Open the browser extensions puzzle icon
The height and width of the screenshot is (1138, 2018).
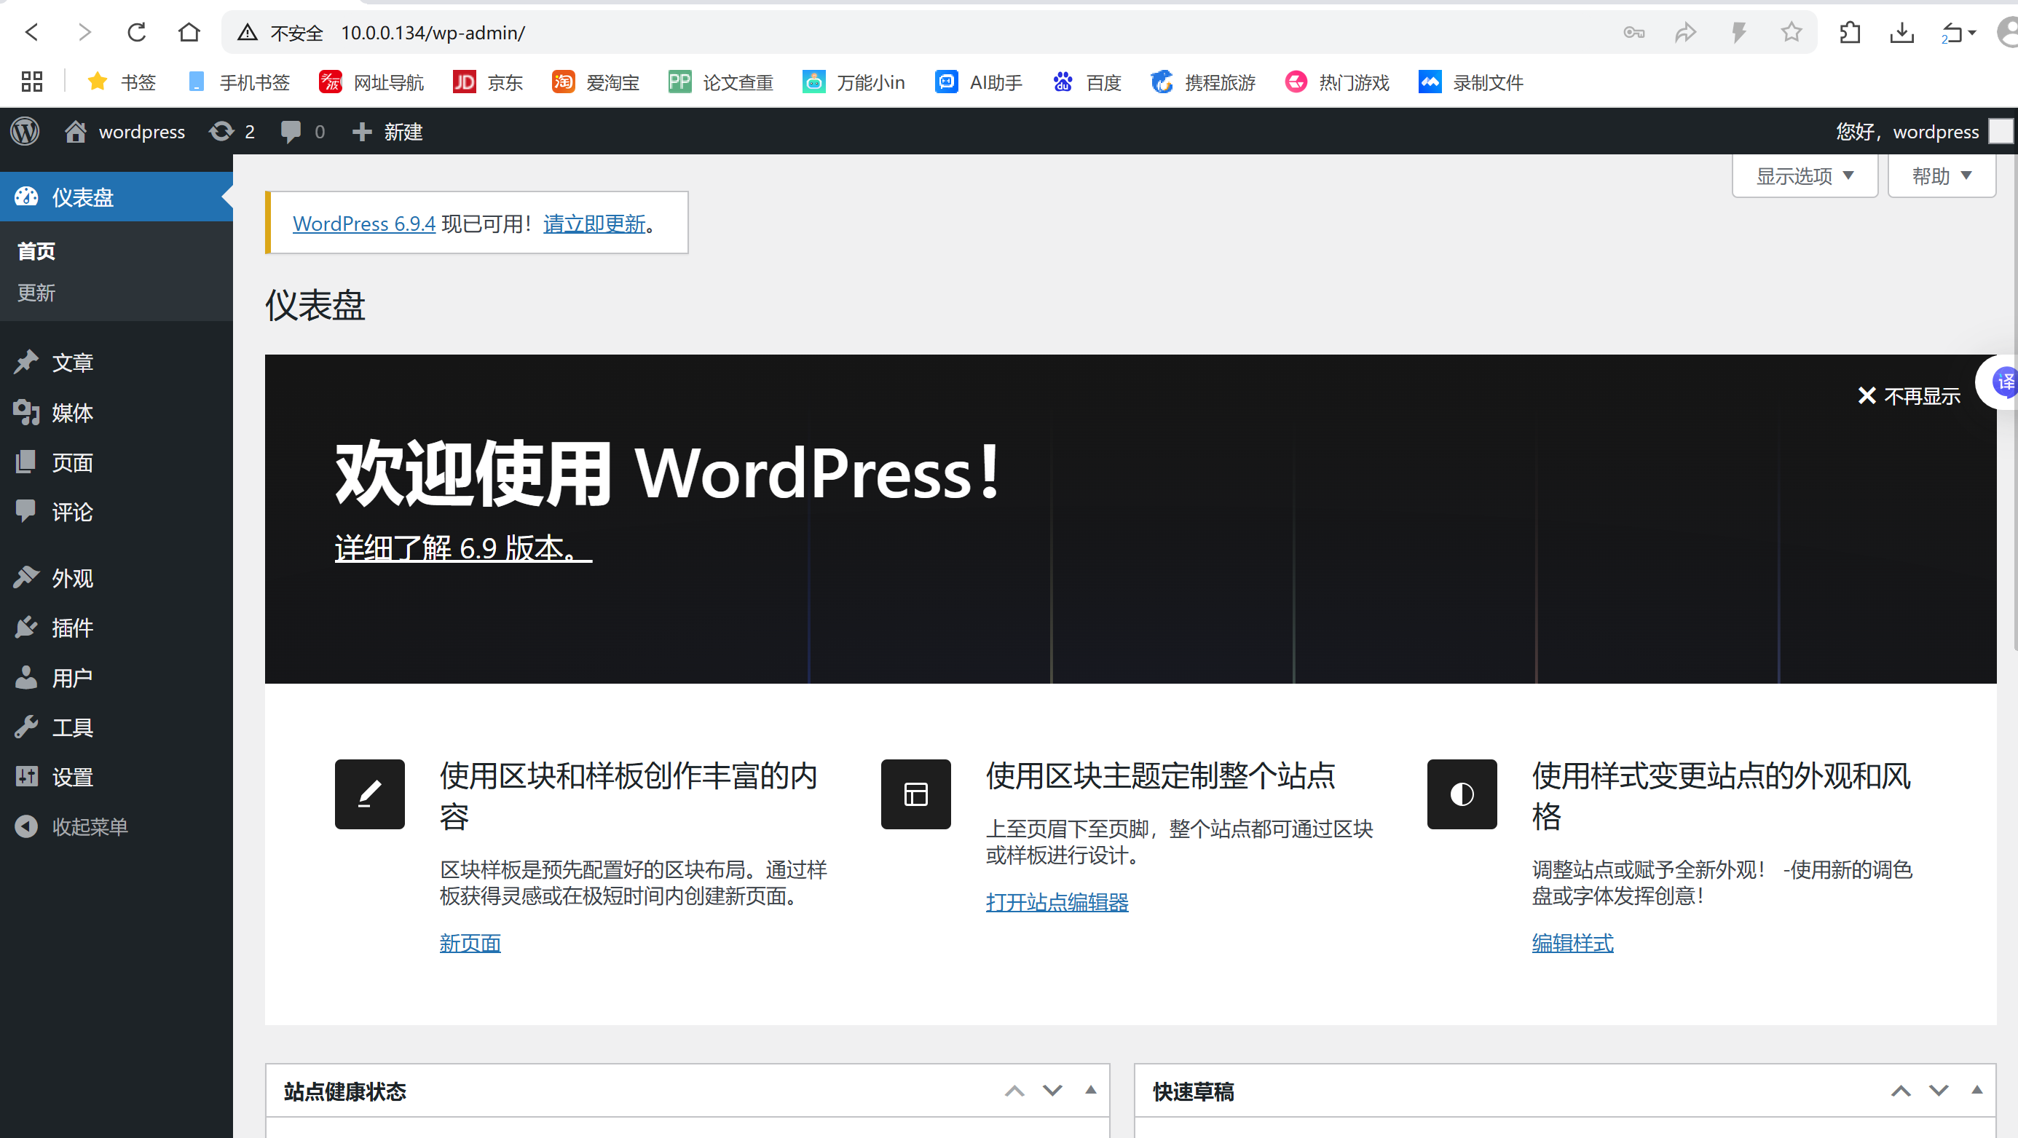coord(1850,32)
